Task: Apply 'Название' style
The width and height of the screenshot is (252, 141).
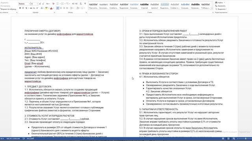Action: coord(195,6)
